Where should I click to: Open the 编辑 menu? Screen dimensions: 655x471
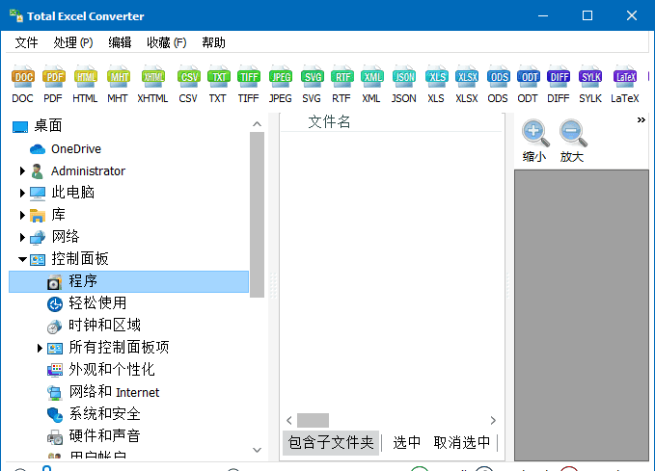[x=120, y=42]
